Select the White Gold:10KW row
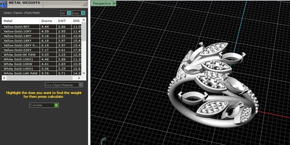 click(x=42, y=64)
